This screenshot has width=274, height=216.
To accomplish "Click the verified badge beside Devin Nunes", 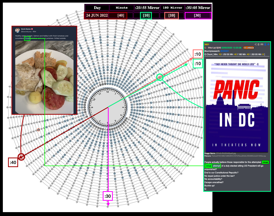I will coord(32,29).
